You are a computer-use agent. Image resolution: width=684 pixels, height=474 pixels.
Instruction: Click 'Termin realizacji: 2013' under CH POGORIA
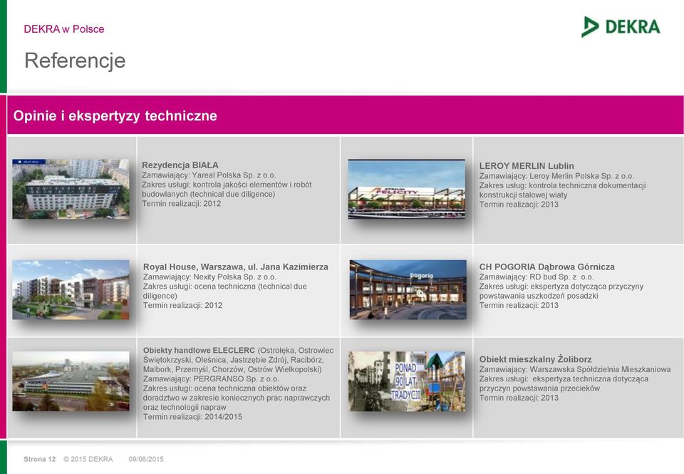(x=519, y=305)
